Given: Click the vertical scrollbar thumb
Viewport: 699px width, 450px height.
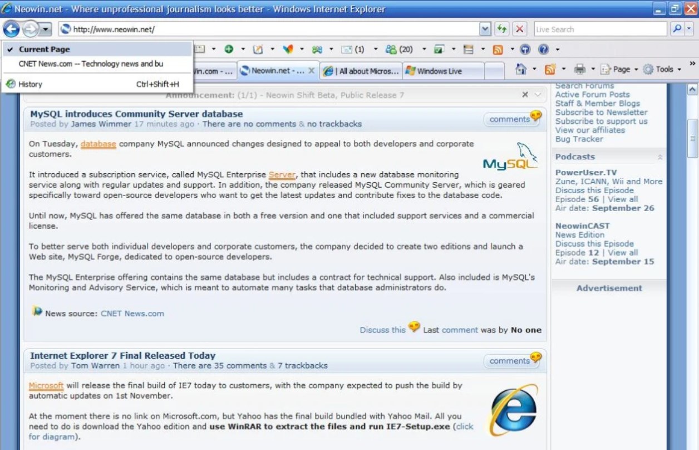Looking at the screenshot, I should pos(692,138).
